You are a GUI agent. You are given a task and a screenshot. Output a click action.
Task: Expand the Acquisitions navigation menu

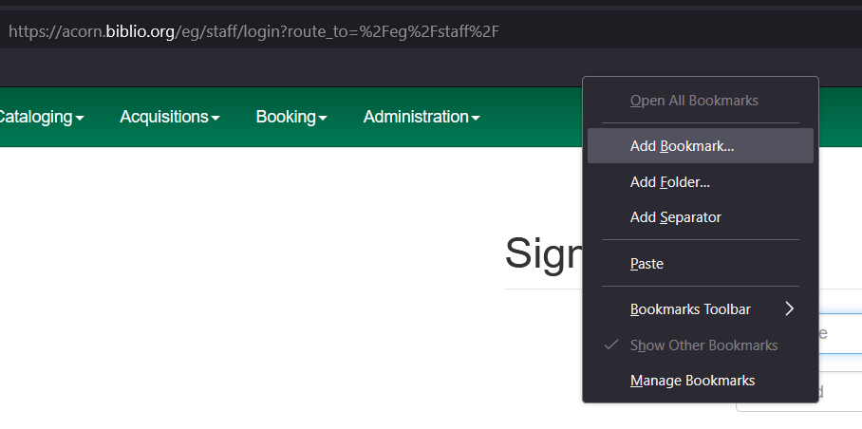[164, 117]
